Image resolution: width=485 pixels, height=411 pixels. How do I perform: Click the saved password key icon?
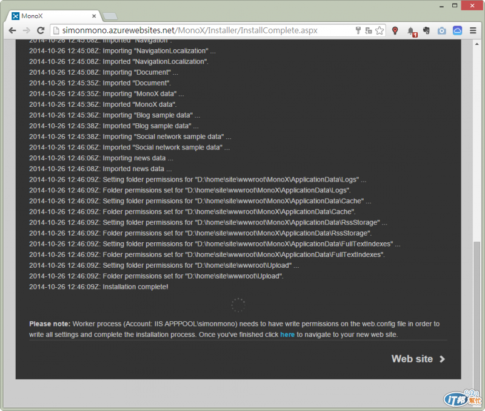tap(358, 30)
